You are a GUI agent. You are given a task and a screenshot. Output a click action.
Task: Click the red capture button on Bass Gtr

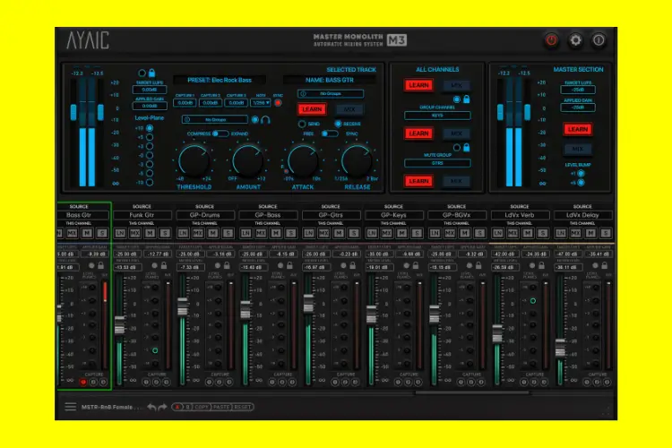click(x=83, y=382)
